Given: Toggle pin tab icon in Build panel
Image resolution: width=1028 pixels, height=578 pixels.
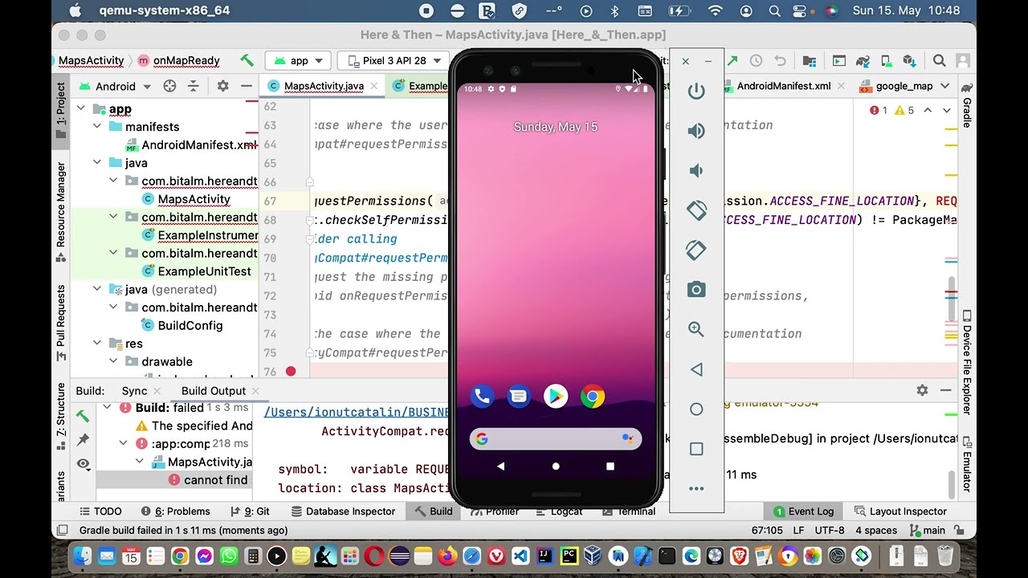Looking at the screenshot, I should point(83,439).
